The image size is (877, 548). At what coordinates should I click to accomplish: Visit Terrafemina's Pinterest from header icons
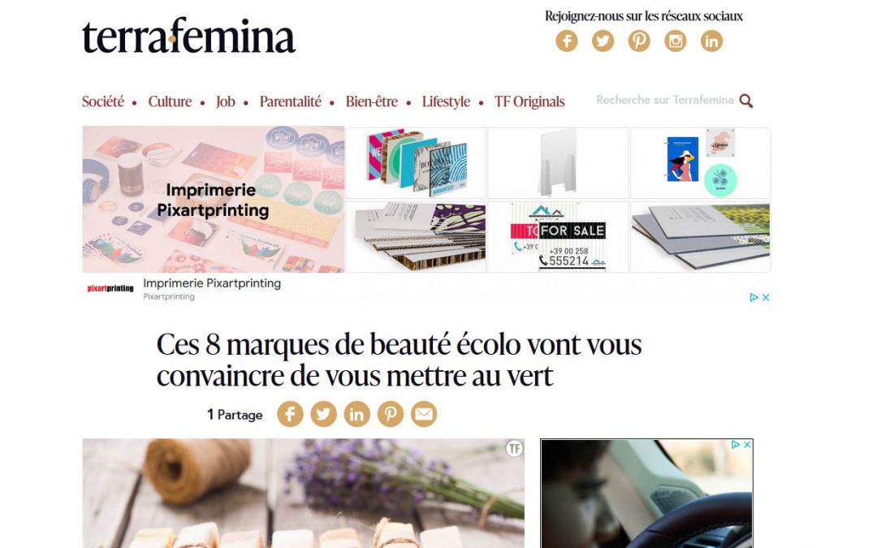click(x=639, y=41)
